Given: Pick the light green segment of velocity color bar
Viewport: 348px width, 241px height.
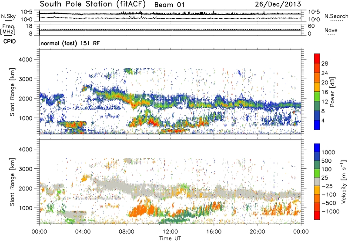Looking at the screenshot, I should [317, 173].
